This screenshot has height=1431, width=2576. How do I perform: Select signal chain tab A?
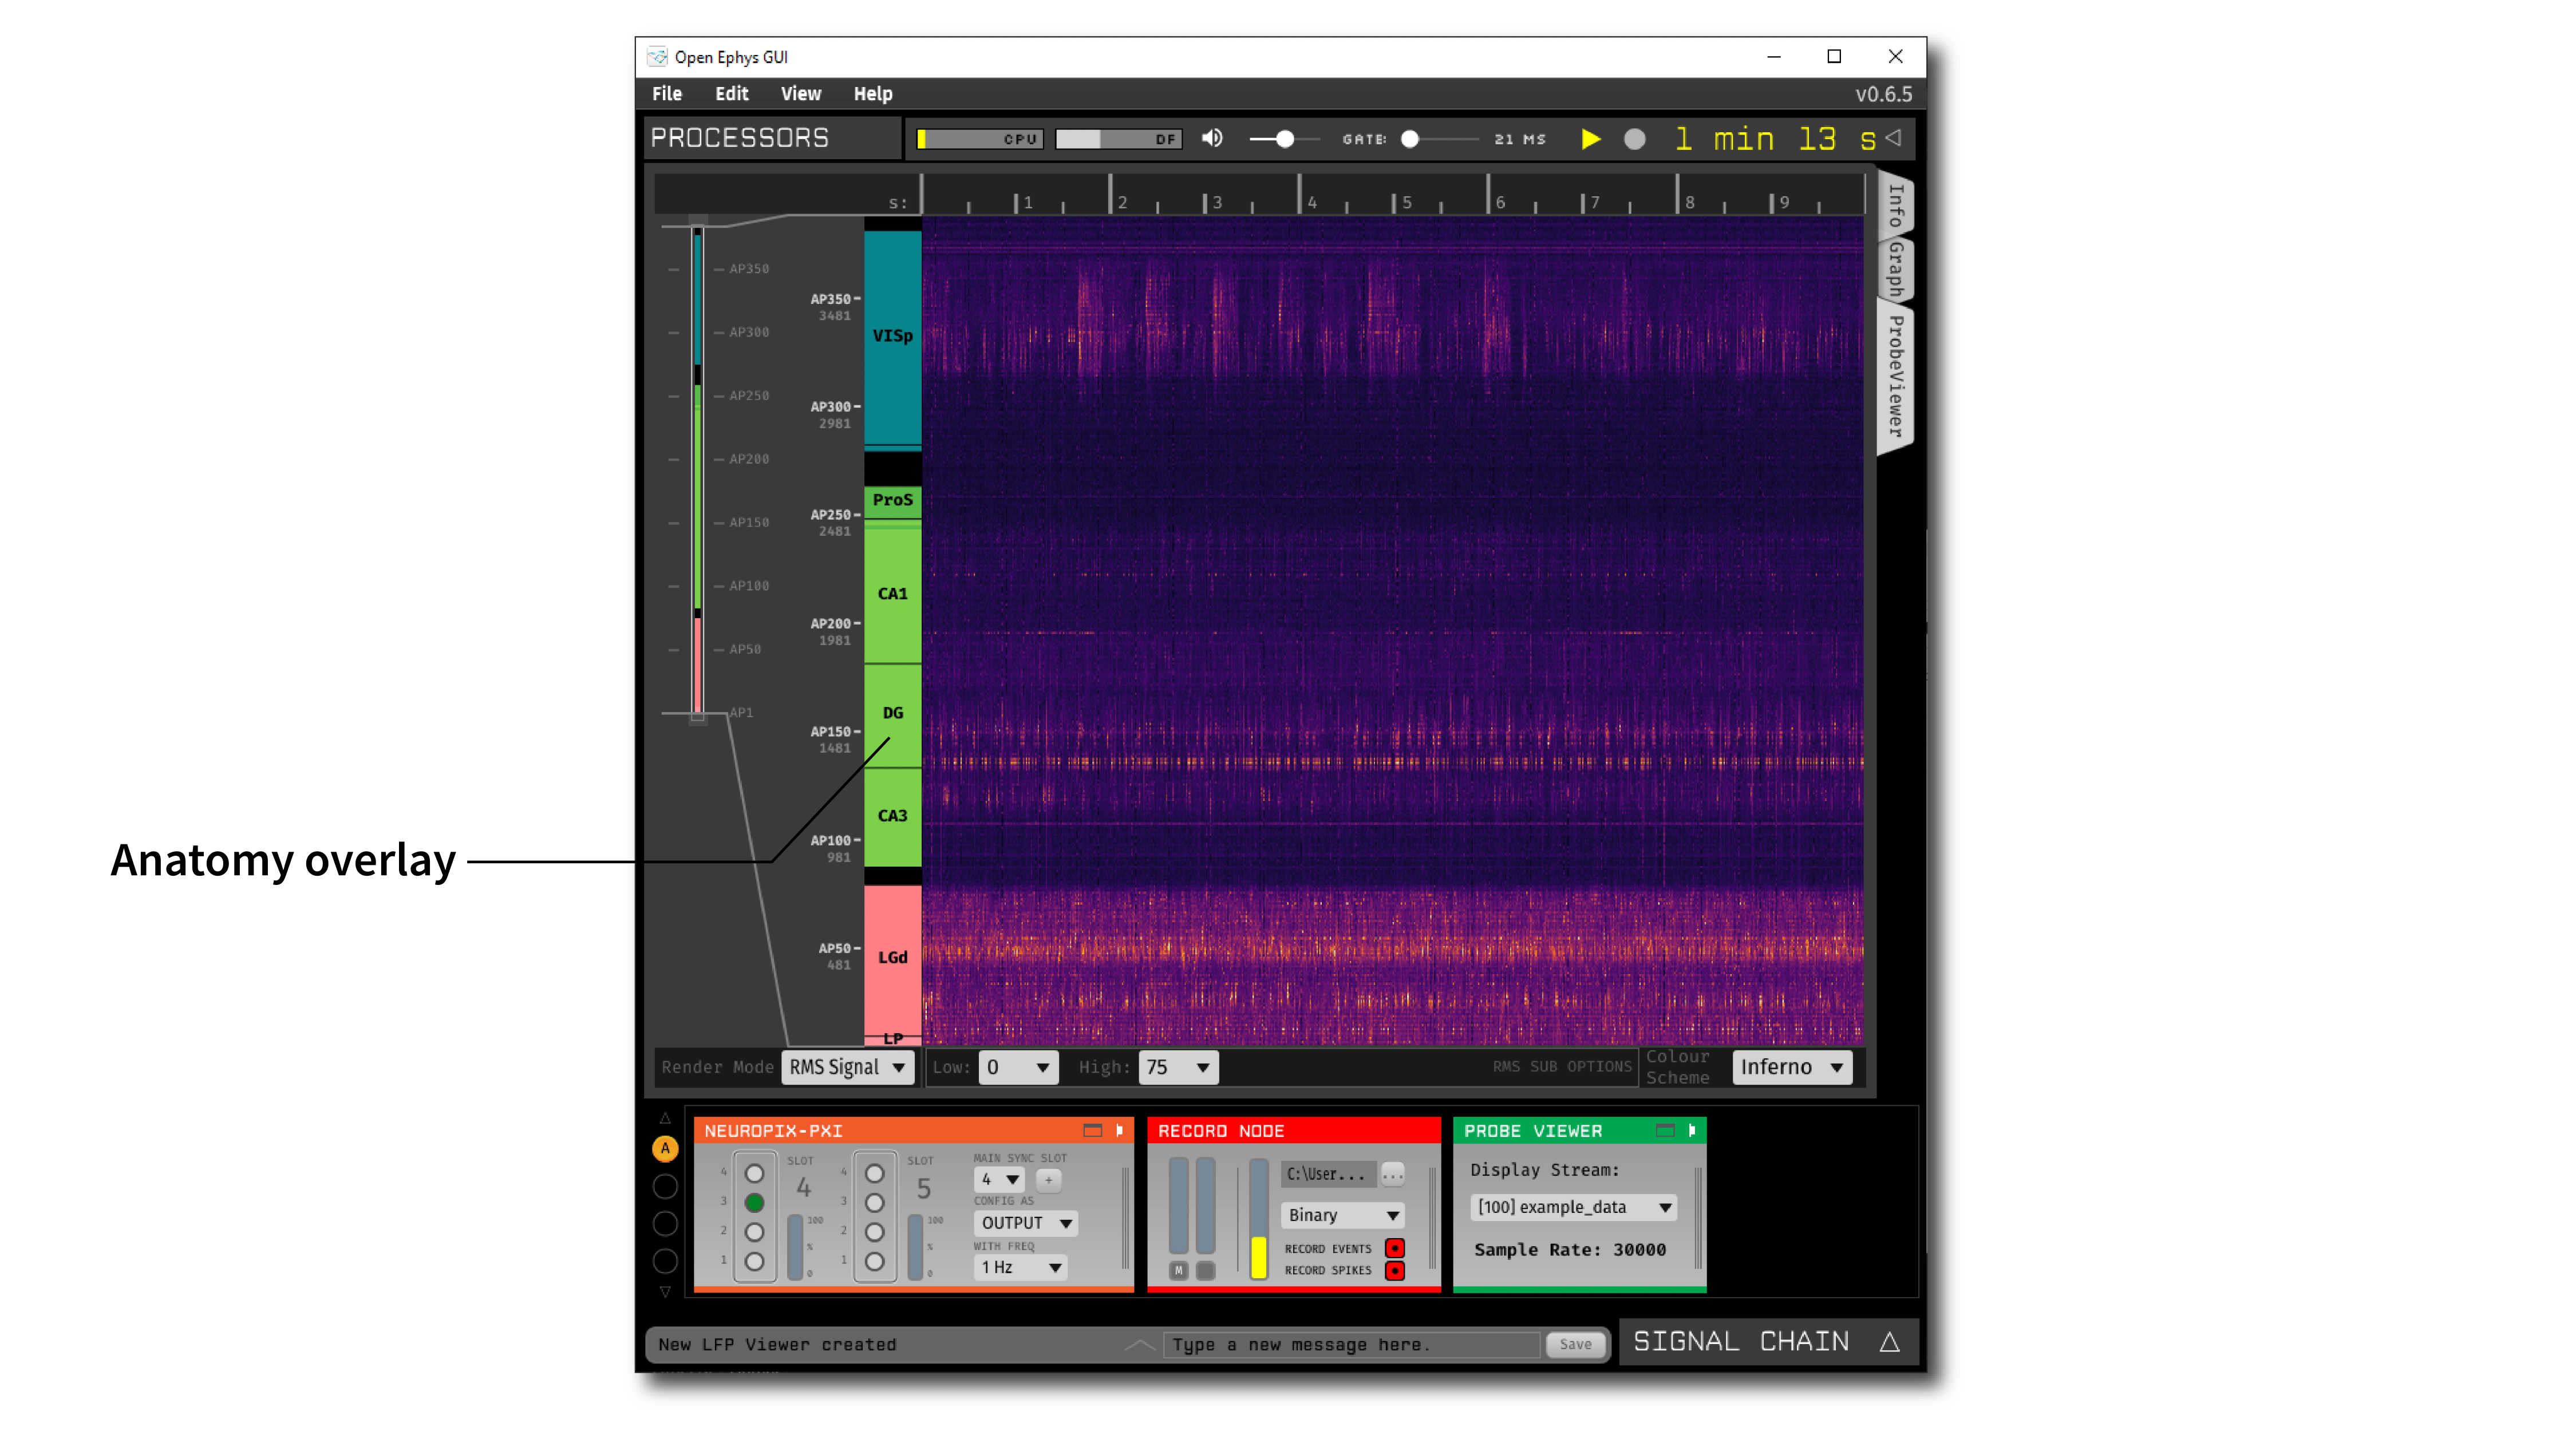665,1148
